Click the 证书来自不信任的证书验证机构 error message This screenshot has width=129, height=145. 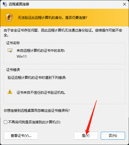pos(41,93)
